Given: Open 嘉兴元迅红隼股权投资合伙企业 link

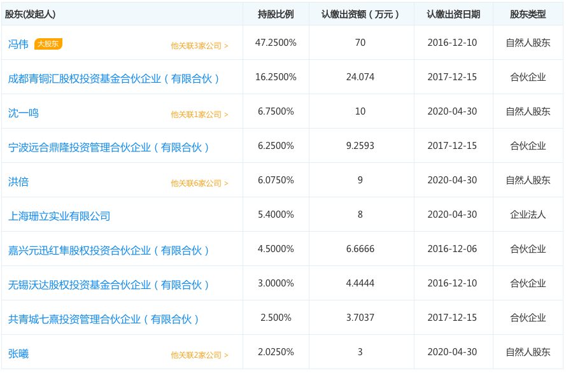Looking at the screenshot, I should tap(108, 250).
